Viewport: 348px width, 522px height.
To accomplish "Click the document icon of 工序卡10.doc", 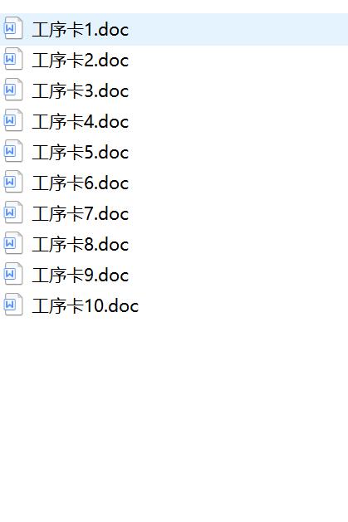I will (13, 305).
